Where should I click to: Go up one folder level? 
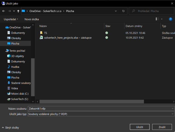coord(18,11)
